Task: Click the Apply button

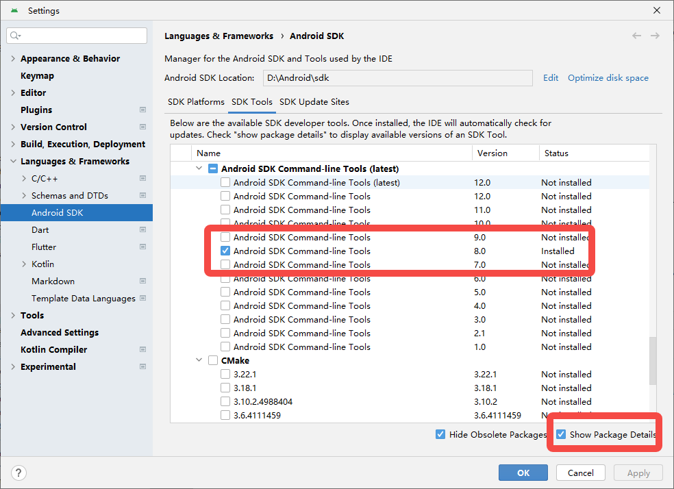Action: click(x=638, y=473)
